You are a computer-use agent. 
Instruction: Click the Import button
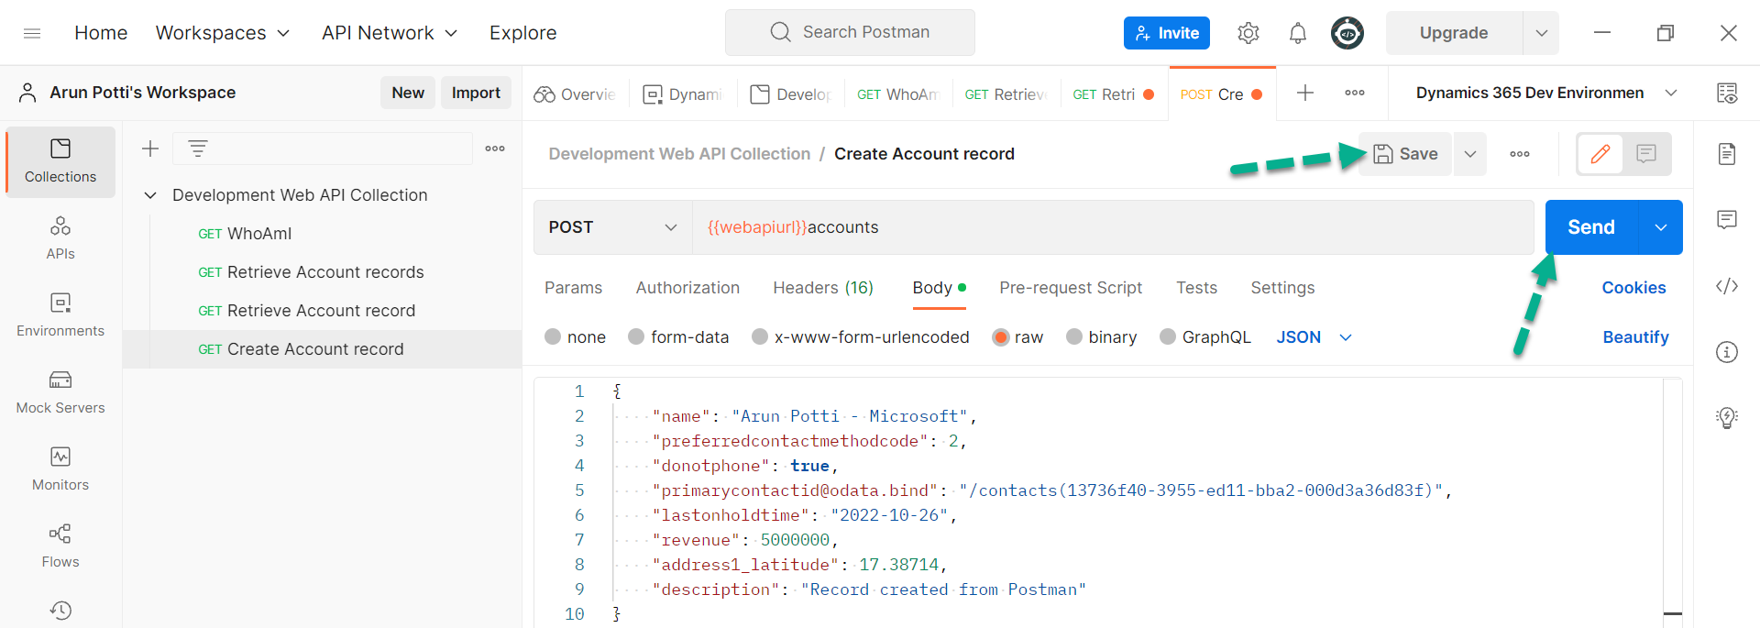[x=476, y=93]
